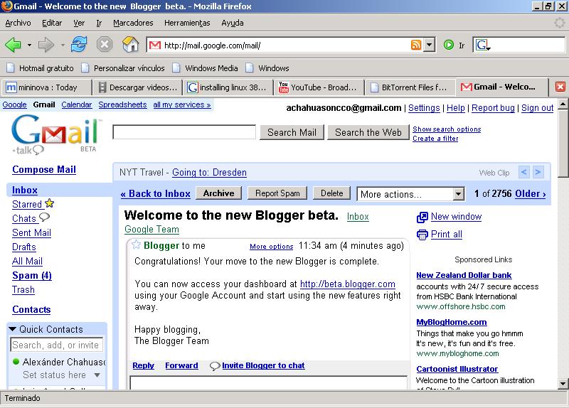The height and width of the screenshot is (408, 569).
Task: Open the back button history dropdown
Action: (29, 45)
